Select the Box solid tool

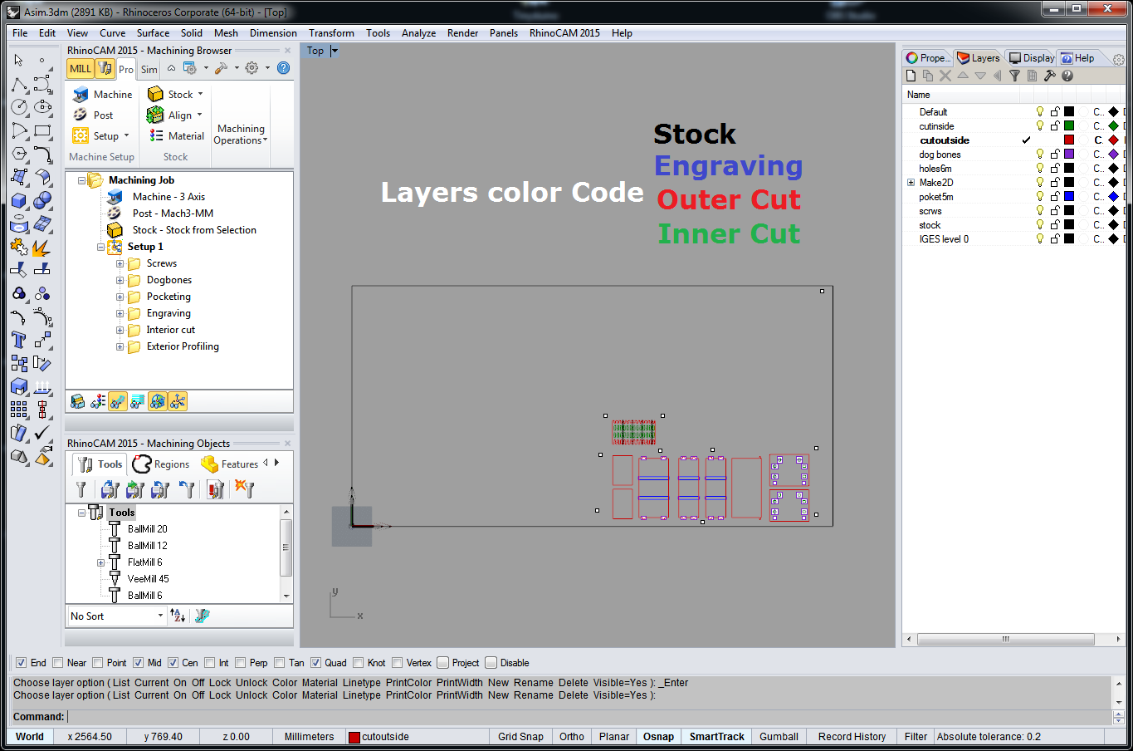click(x=19, y=200)
